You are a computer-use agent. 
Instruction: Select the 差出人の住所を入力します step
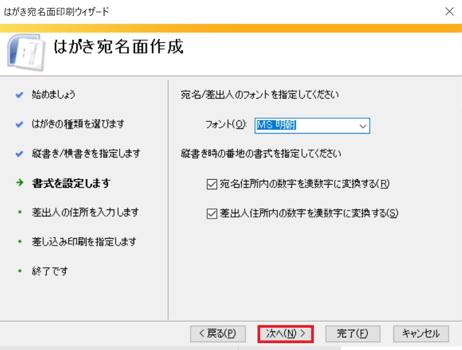coord(85,212)
